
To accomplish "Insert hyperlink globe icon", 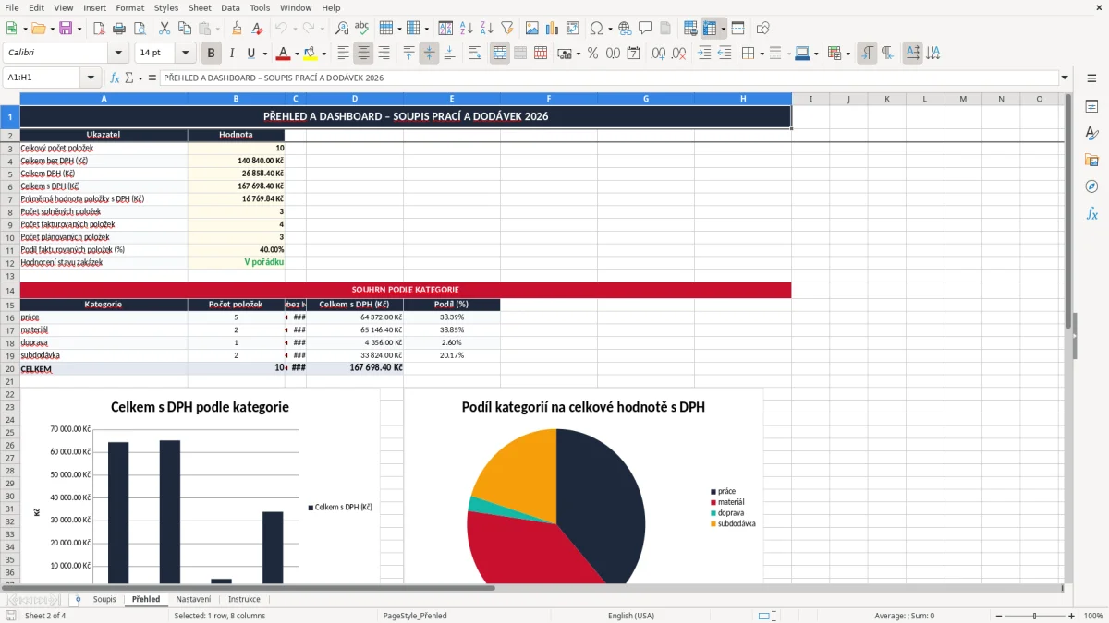I will pos(625,29).
